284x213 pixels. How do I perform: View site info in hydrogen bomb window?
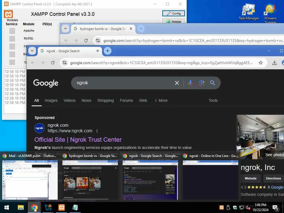(x=98, y=40)
